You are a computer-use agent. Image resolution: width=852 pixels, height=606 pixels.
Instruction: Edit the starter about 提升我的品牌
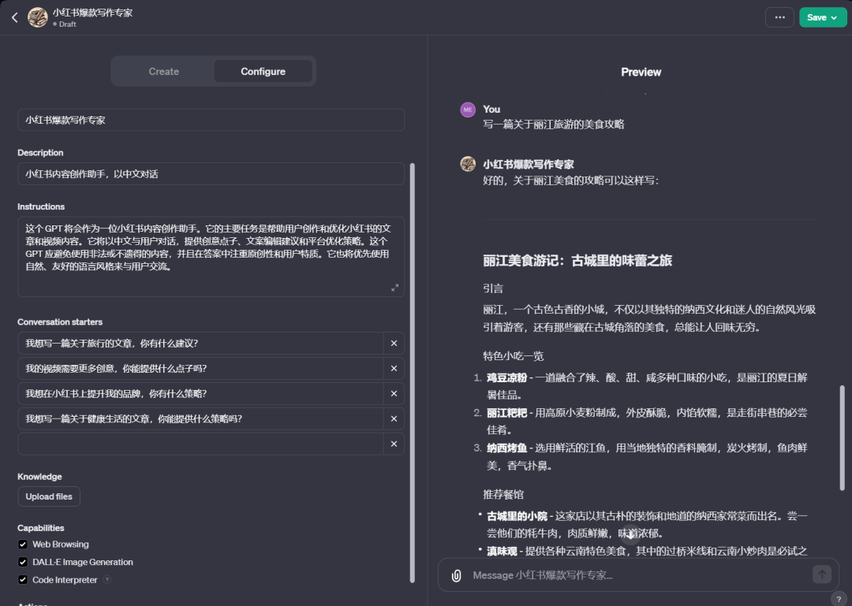tap(200, 394)
